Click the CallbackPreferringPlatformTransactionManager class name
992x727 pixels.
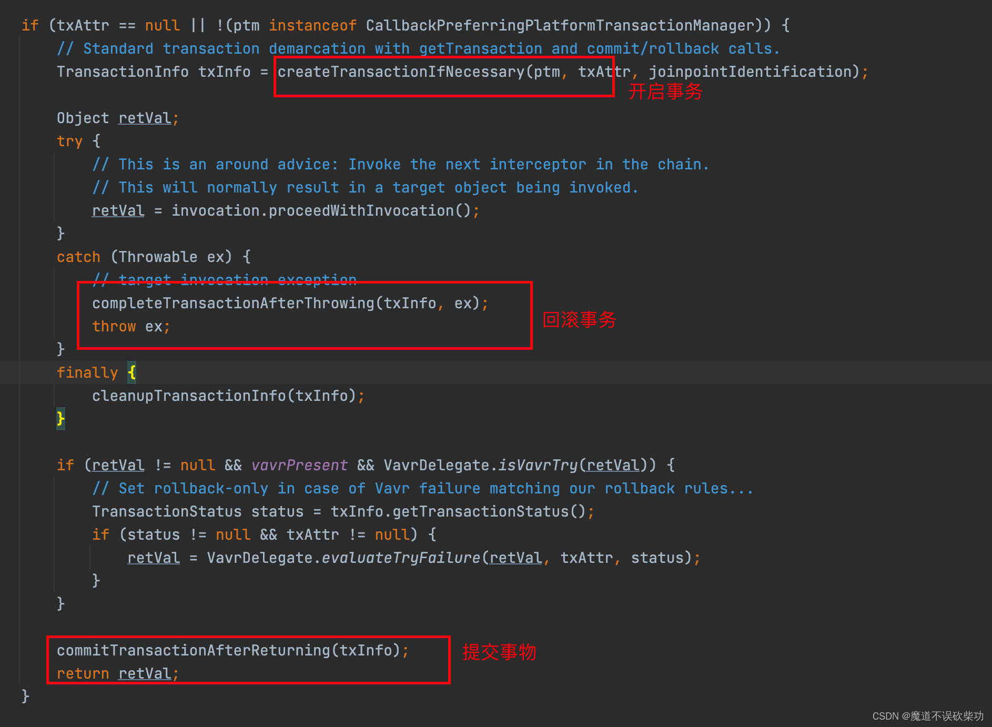coord(560,25)
